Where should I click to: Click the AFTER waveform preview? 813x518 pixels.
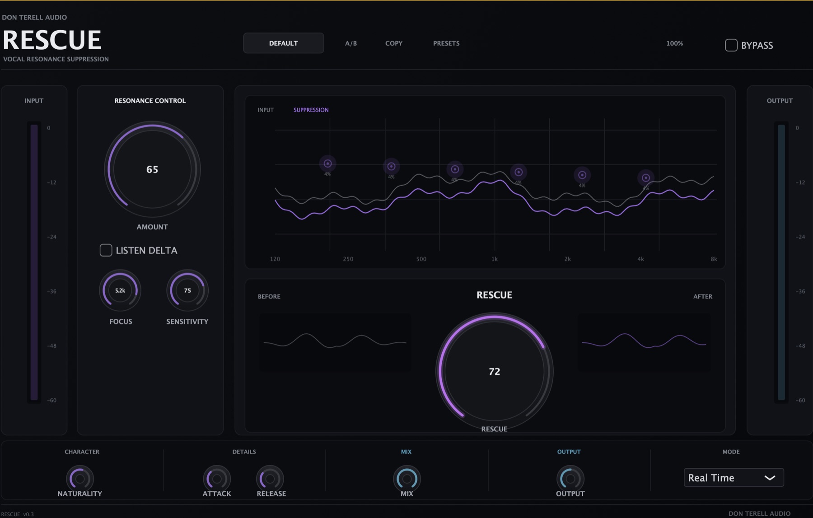click(644, 342)
